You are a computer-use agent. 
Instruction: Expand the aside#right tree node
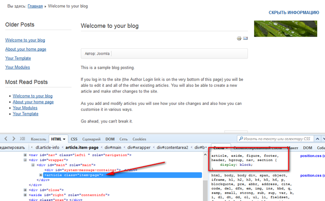[26, 195]
